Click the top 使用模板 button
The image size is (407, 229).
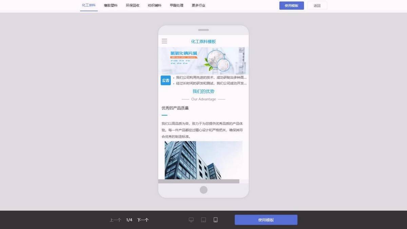pos(291,5)
